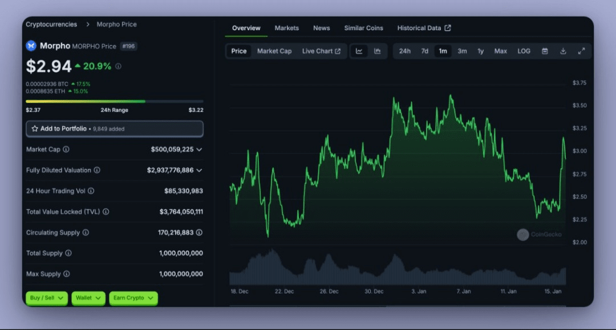Open the Earn Crypto dropdown
Viewport: 616px width, 330px height.
[x=133, y=298]
